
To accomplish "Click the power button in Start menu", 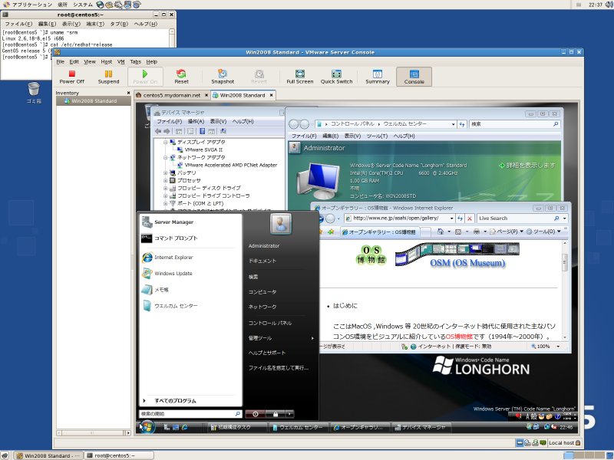I will coord(256,414).
